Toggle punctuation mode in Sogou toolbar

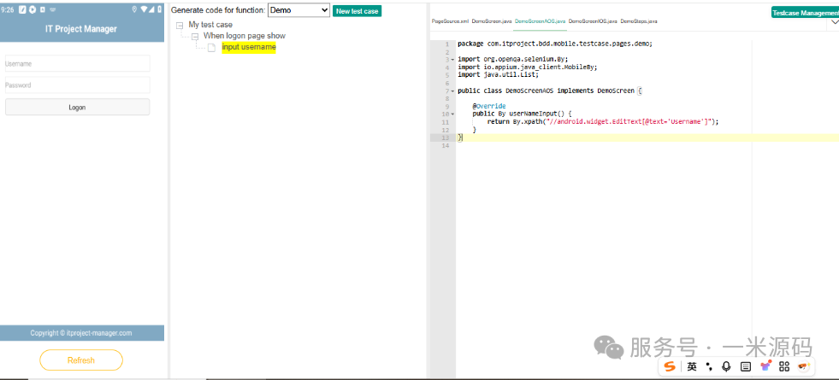pos(710,366)
